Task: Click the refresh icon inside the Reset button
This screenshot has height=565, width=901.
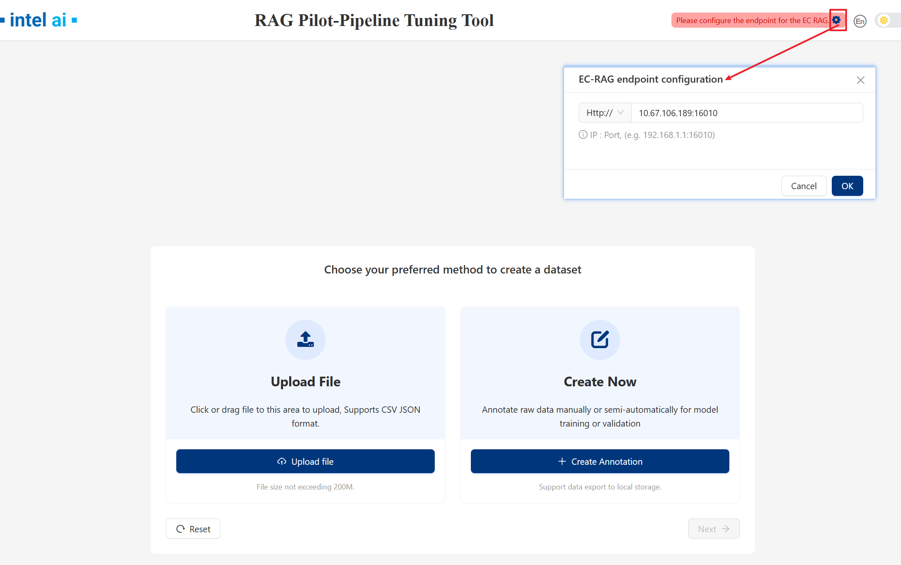Action: click(181, 529)
